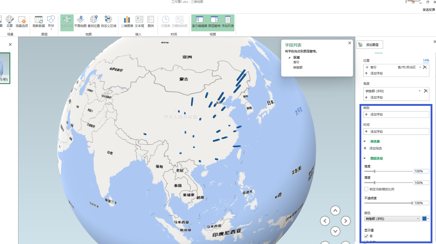This screenshot has height=244, width=436.
Task: Click the 添加图层 add layer button
Action: click(x=369, y=45)
